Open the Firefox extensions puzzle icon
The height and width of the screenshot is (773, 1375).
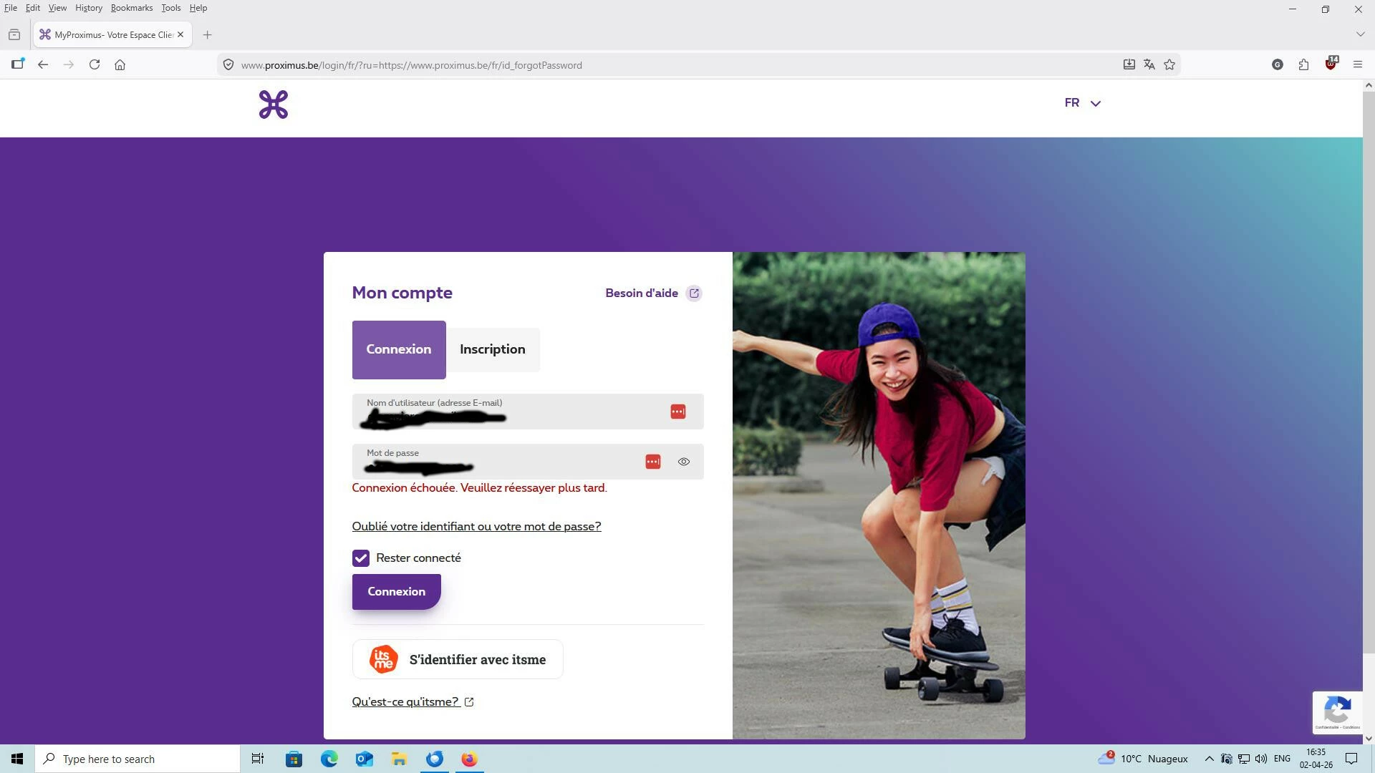coord(1303,65)
